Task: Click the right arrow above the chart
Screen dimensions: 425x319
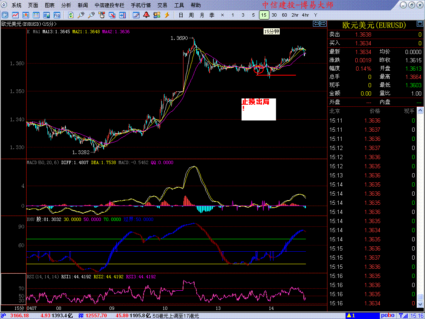Action: tap(323, 24)
